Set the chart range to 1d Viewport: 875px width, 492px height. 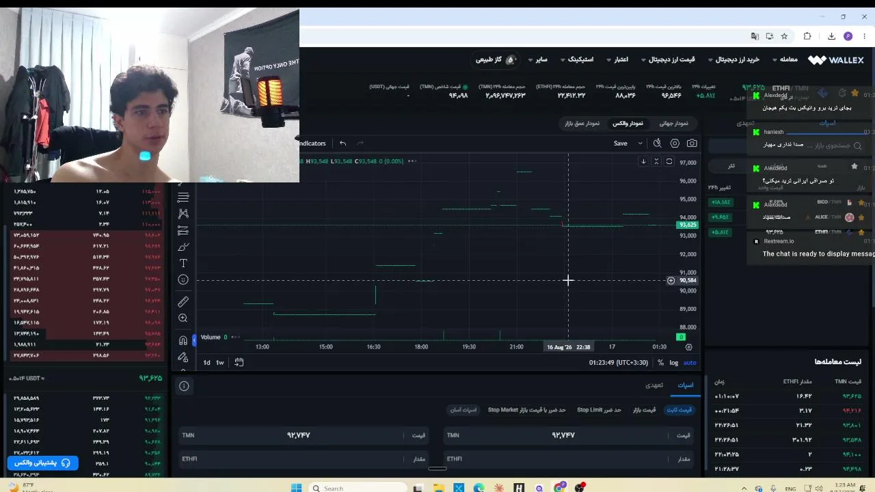click(x=206, y=362)
